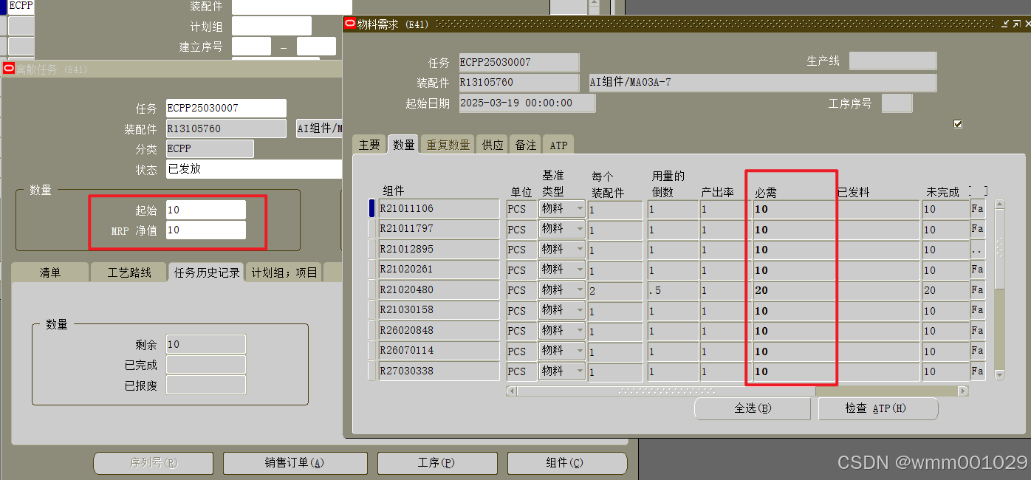This screenshot has height=480, width=1031.
Task: Click the 装配件 description AI组件/MA03A-7 field
Action: tap(762, 82)
